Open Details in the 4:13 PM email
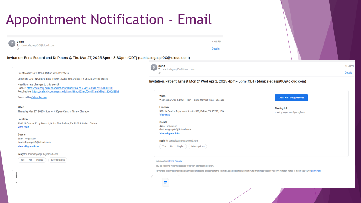Viewport: 361px width, 203px height. (x=348, y=73)
